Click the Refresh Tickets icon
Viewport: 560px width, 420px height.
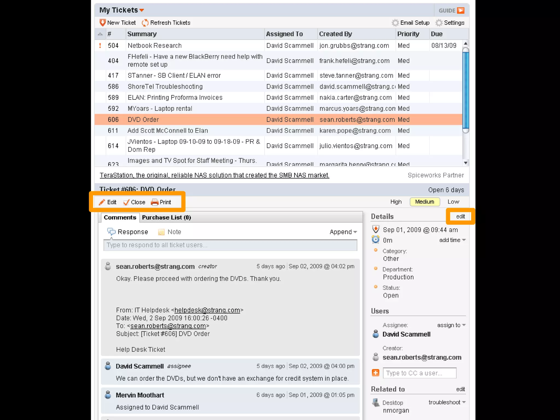(145, 22)
